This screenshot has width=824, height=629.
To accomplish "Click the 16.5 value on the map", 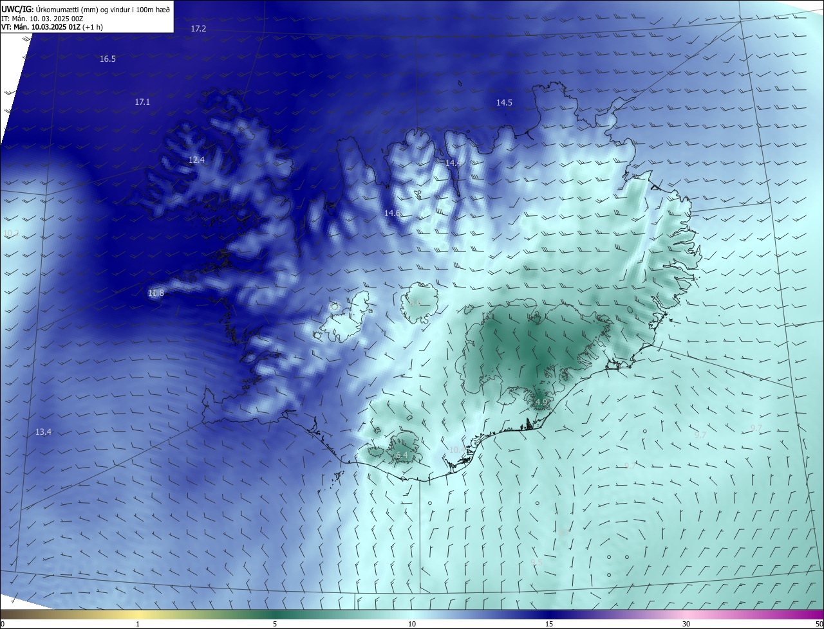I will click(x=108, y=59).
